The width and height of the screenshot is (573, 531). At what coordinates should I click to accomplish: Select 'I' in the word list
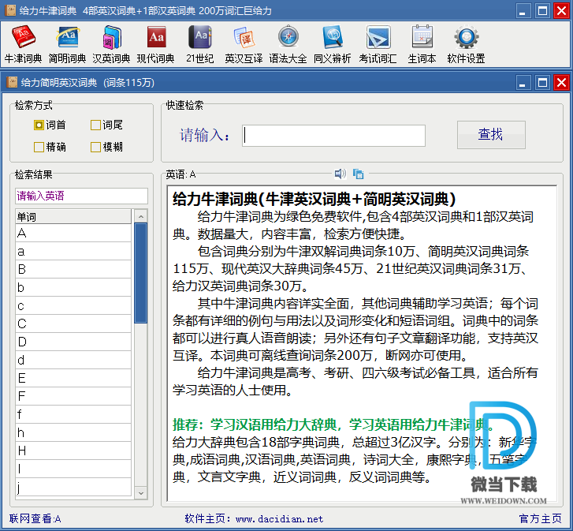coord(73,469)
